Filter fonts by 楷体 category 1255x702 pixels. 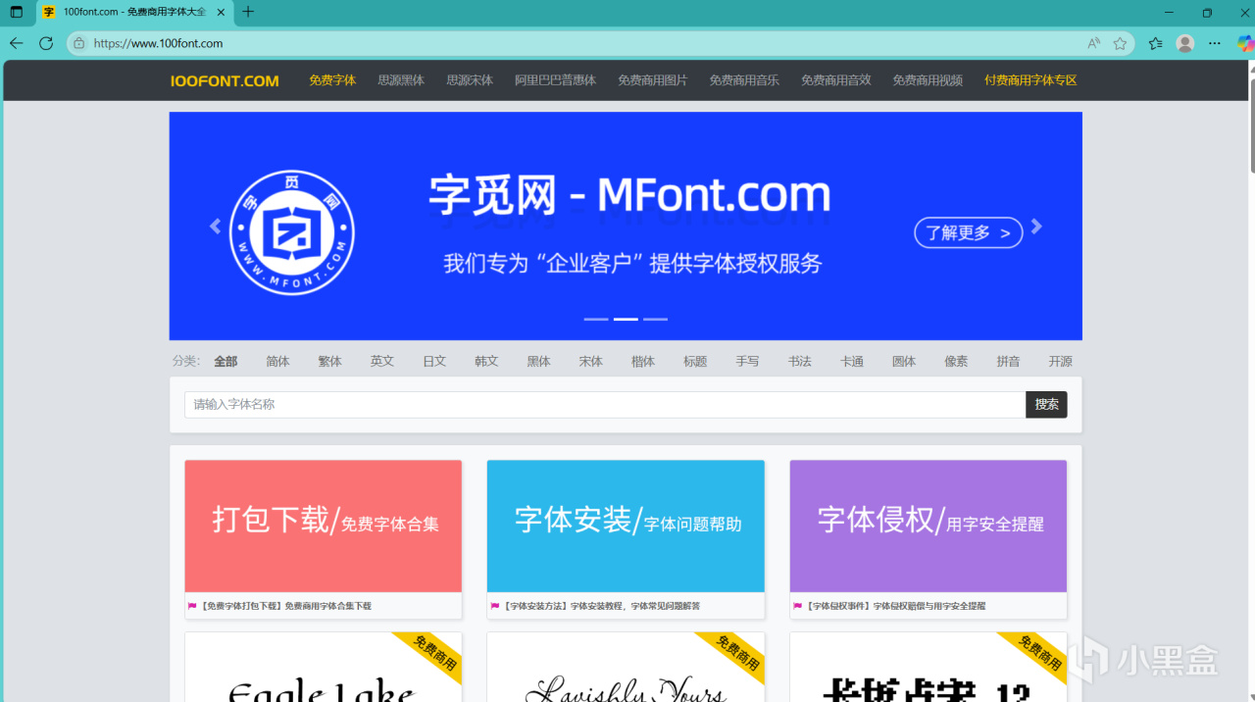coord(643,361)
